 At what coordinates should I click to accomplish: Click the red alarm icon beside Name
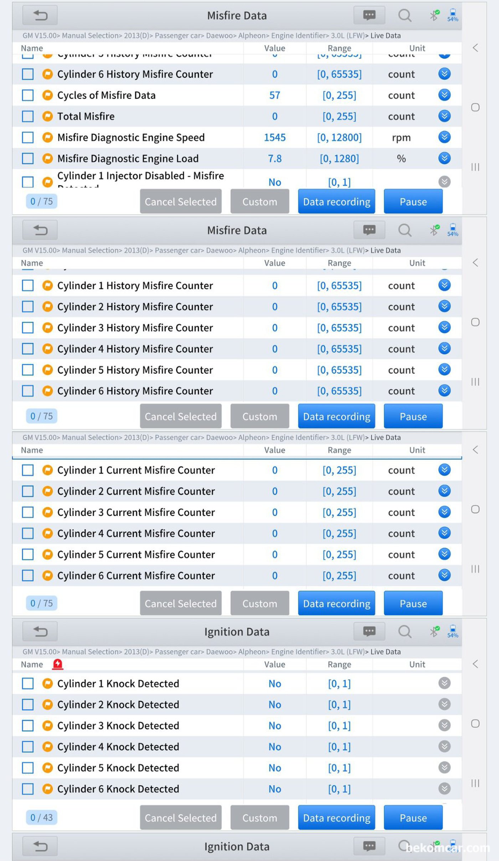57,664
